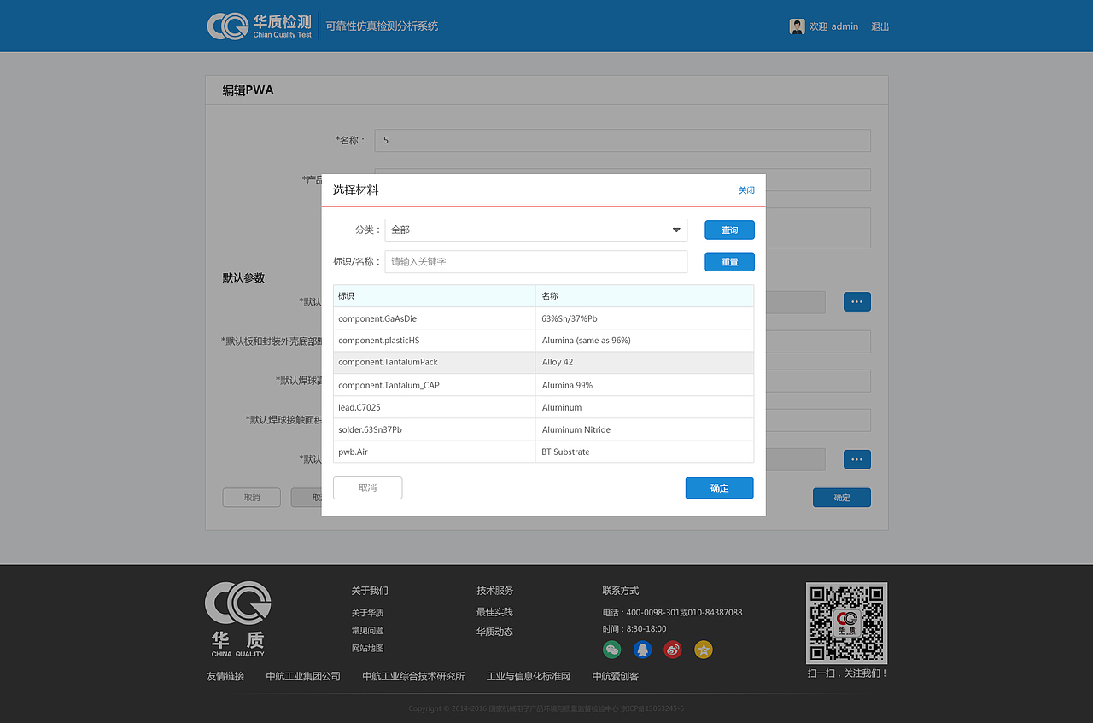Click 退出 logout link in header

click(x=880, y=26)
